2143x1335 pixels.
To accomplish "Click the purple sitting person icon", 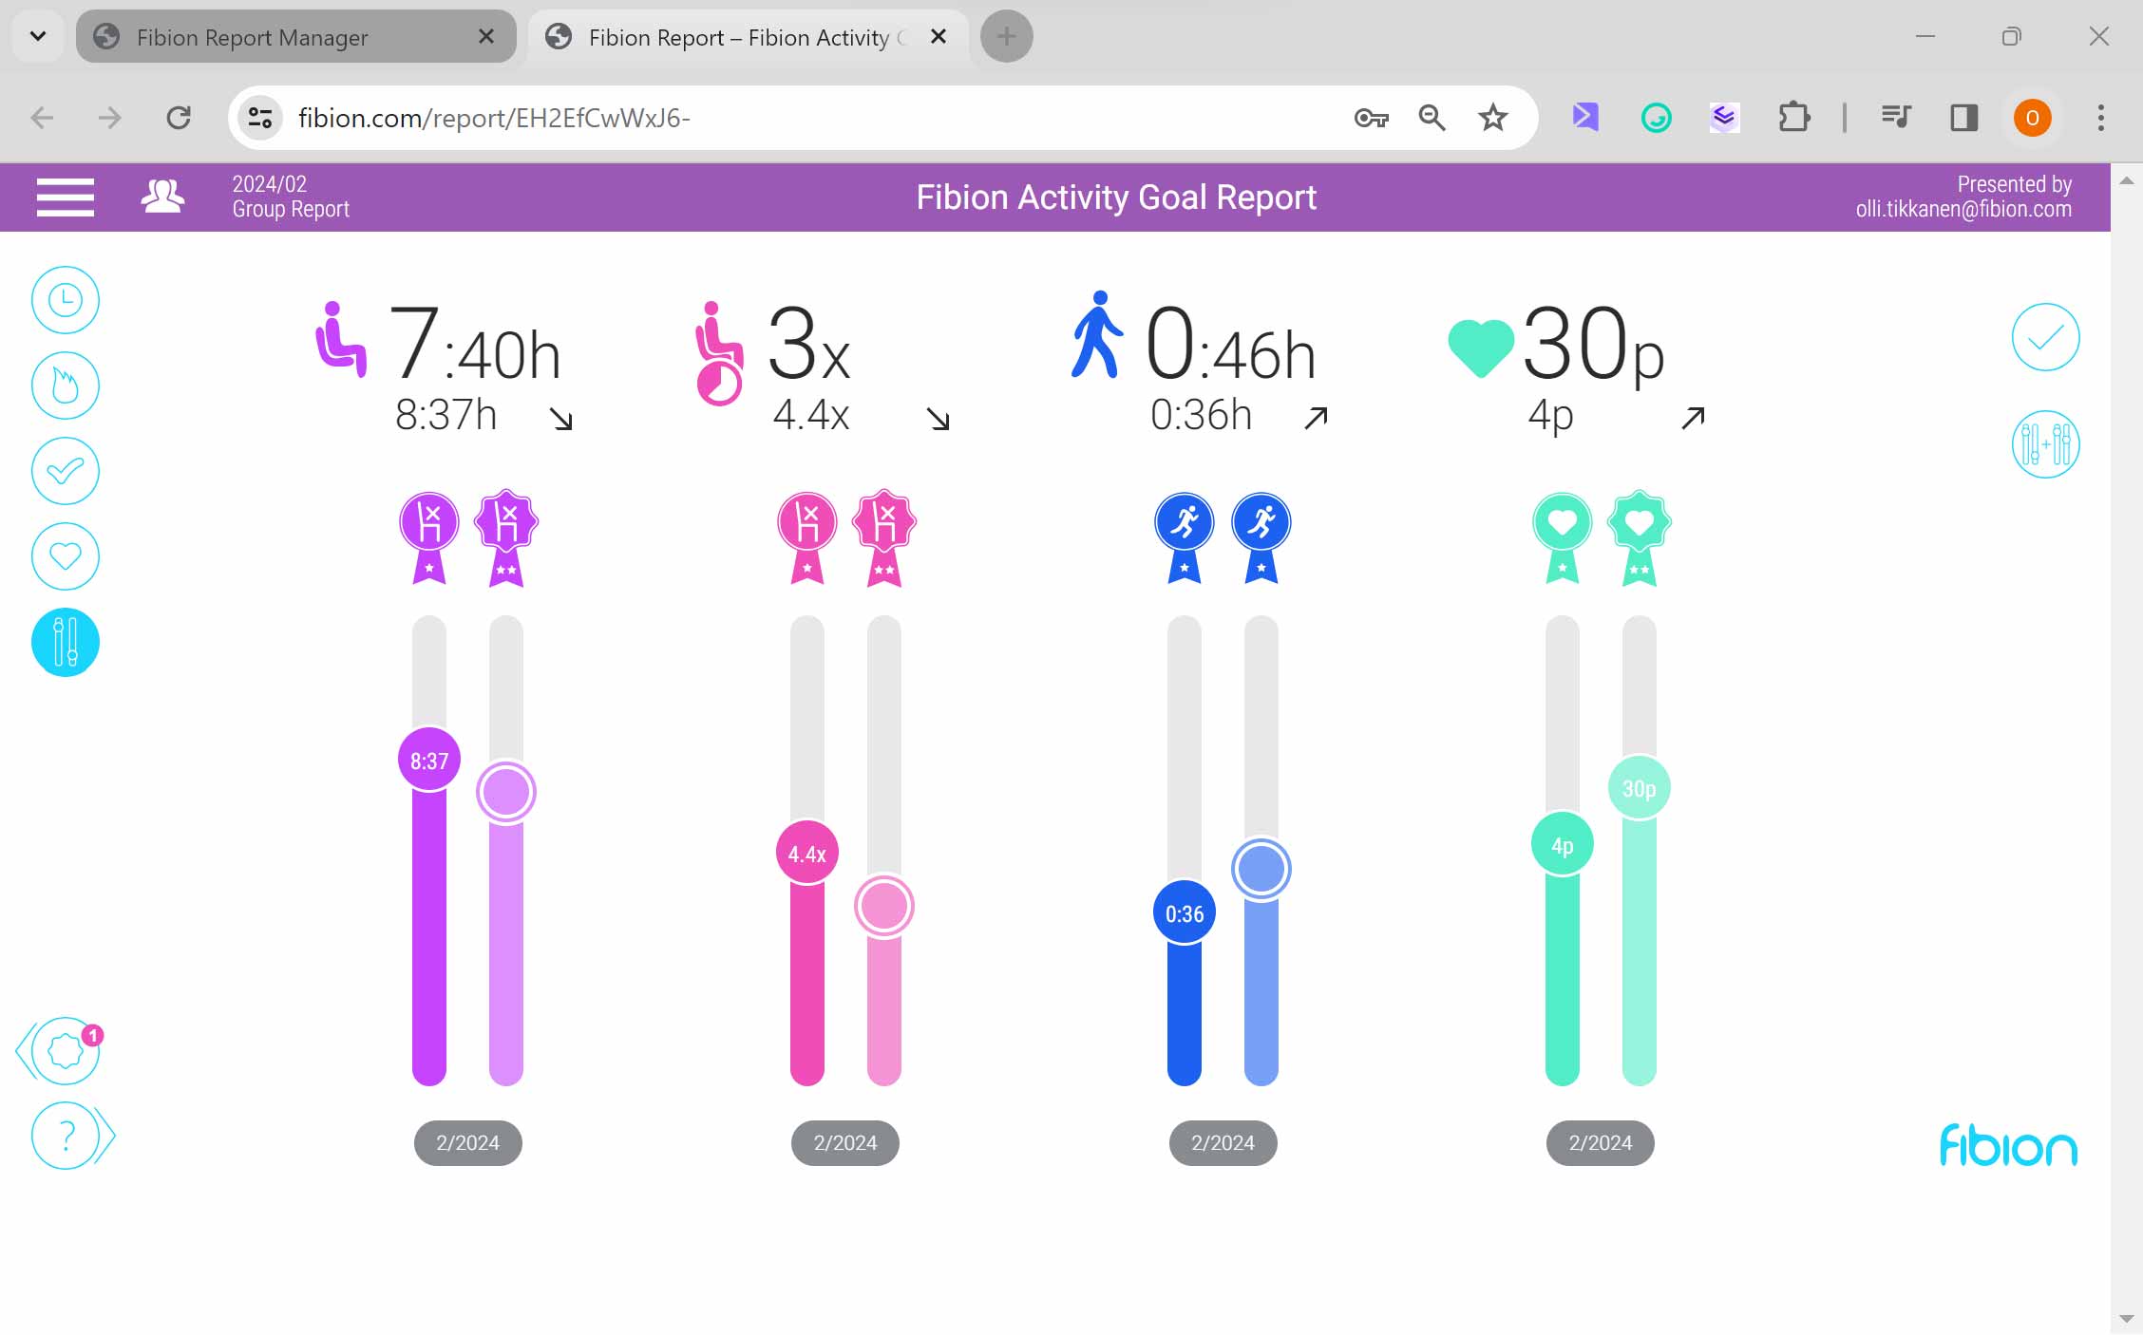I will coord(340,339).
